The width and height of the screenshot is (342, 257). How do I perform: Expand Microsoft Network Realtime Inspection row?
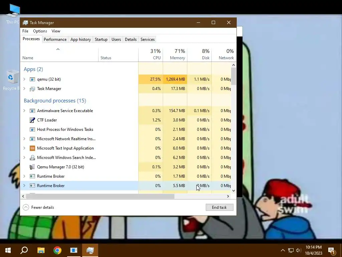click(x=24, y=139)
